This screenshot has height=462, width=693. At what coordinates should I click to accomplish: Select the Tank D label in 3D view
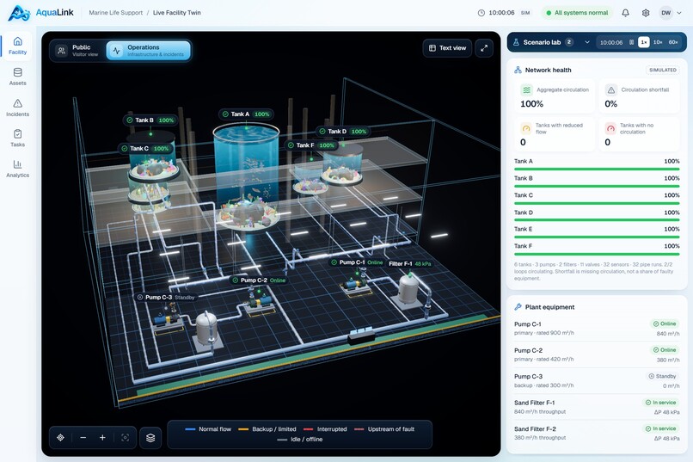(x=342, y=132)
